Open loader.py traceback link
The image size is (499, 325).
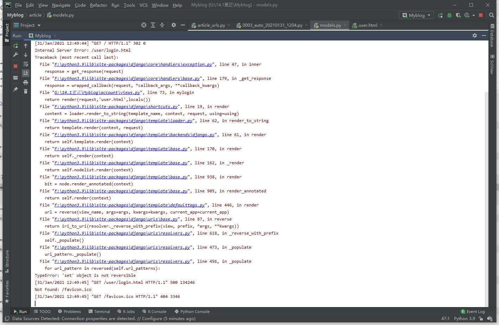pos(123,121)
